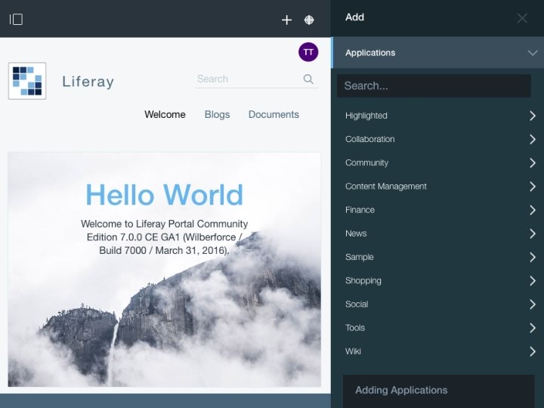Expand the Highlighted category
Screen dimensions: 544x408
click(440, 116)
